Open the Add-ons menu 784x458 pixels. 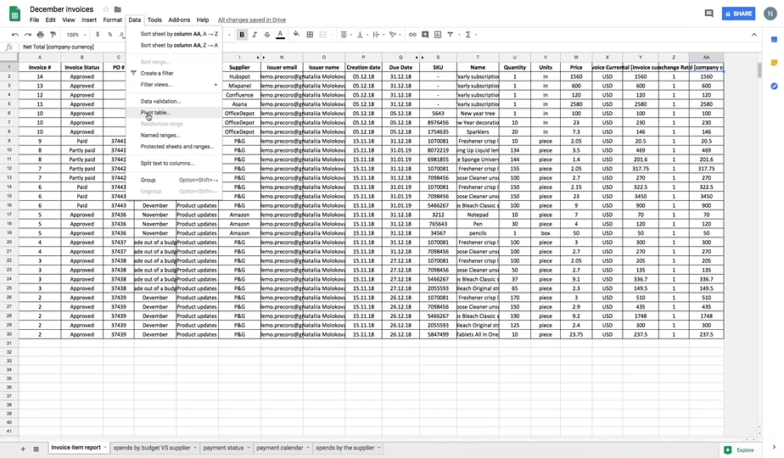[x=179, y=20]
